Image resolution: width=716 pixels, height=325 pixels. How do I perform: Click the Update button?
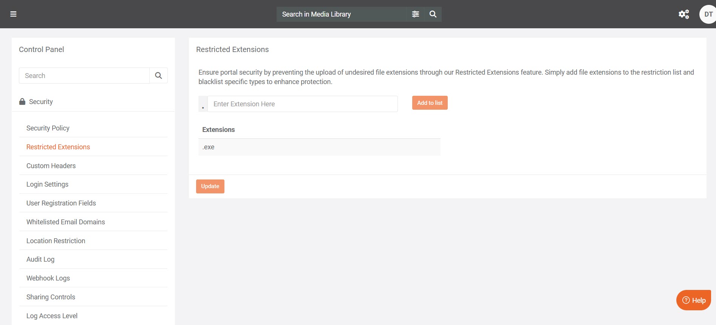click(210, 186)
